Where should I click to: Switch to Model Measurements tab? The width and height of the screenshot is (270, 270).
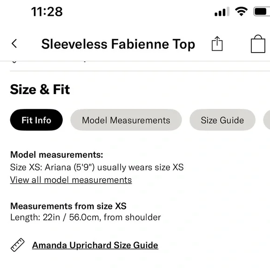[126, 120]
